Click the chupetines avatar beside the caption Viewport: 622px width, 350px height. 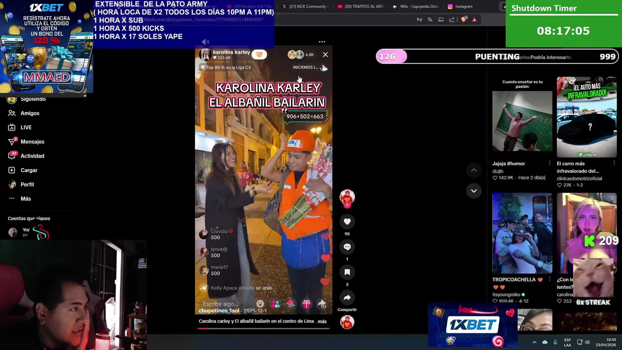(347, 322)
